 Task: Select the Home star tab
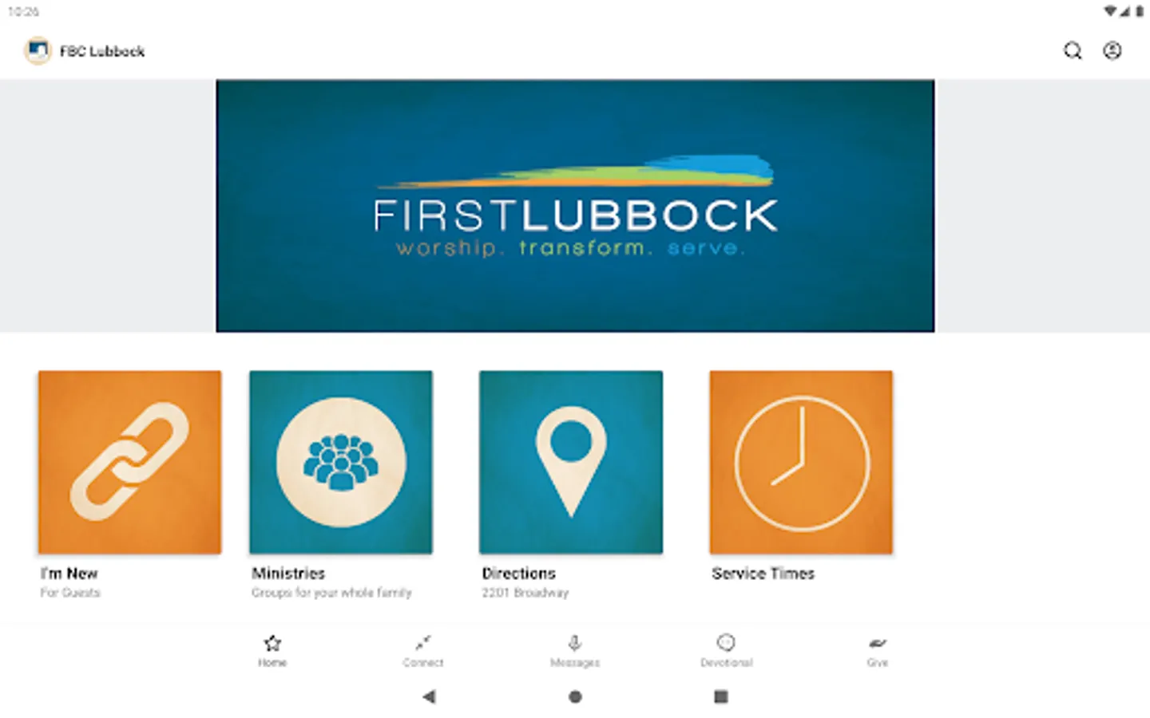click(x=272, y=651)
